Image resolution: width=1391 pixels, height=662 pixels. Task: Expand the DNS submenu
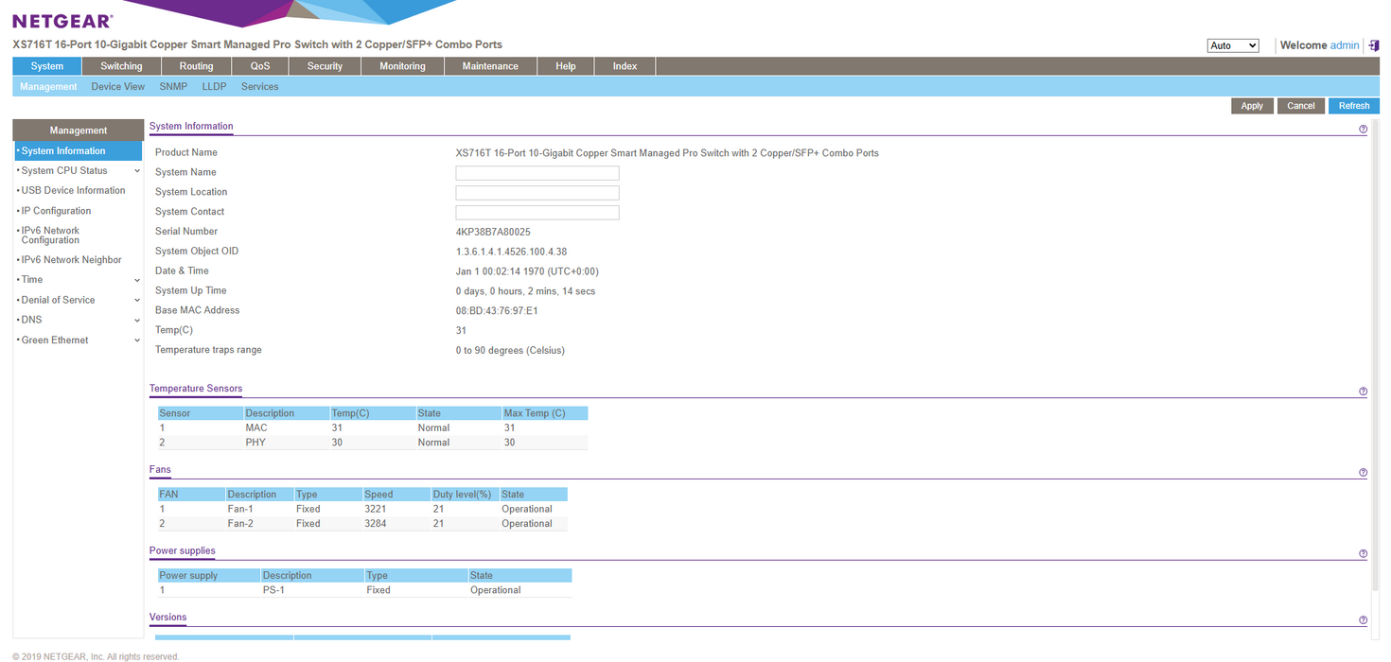(x=137, y=321)
